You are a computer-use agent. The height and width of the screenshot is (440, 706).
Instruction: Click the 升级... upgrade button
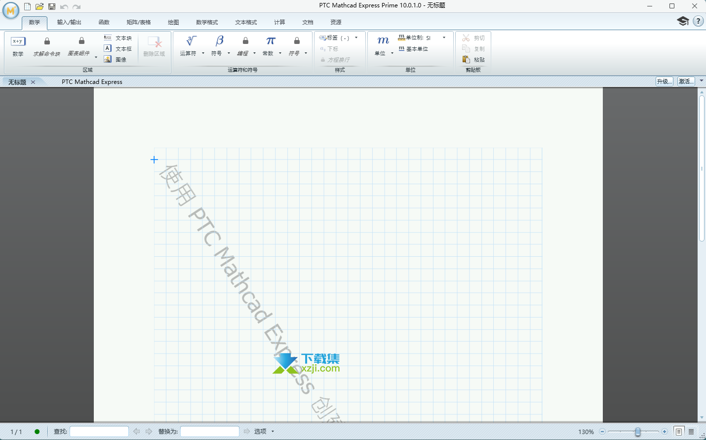point(665,81)
